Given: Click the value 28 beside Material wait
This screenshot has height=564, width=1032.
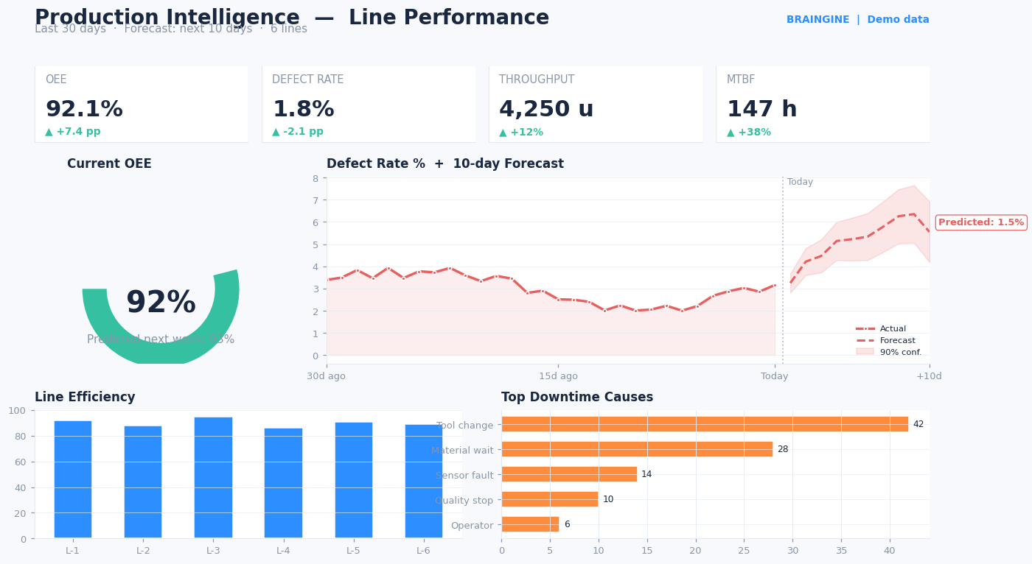Looking at the screenshot, I should (x=783, y=449).
